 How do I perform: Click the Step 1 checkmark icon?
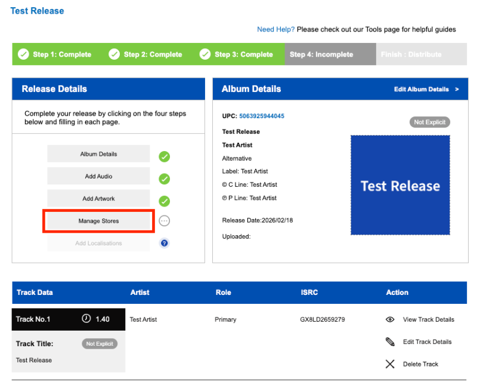tap(23, 54)
